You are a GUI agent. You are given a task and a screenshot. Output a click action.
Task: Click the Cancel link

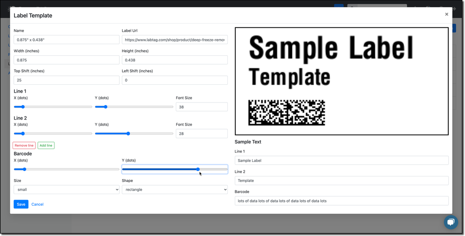point(37,204)
